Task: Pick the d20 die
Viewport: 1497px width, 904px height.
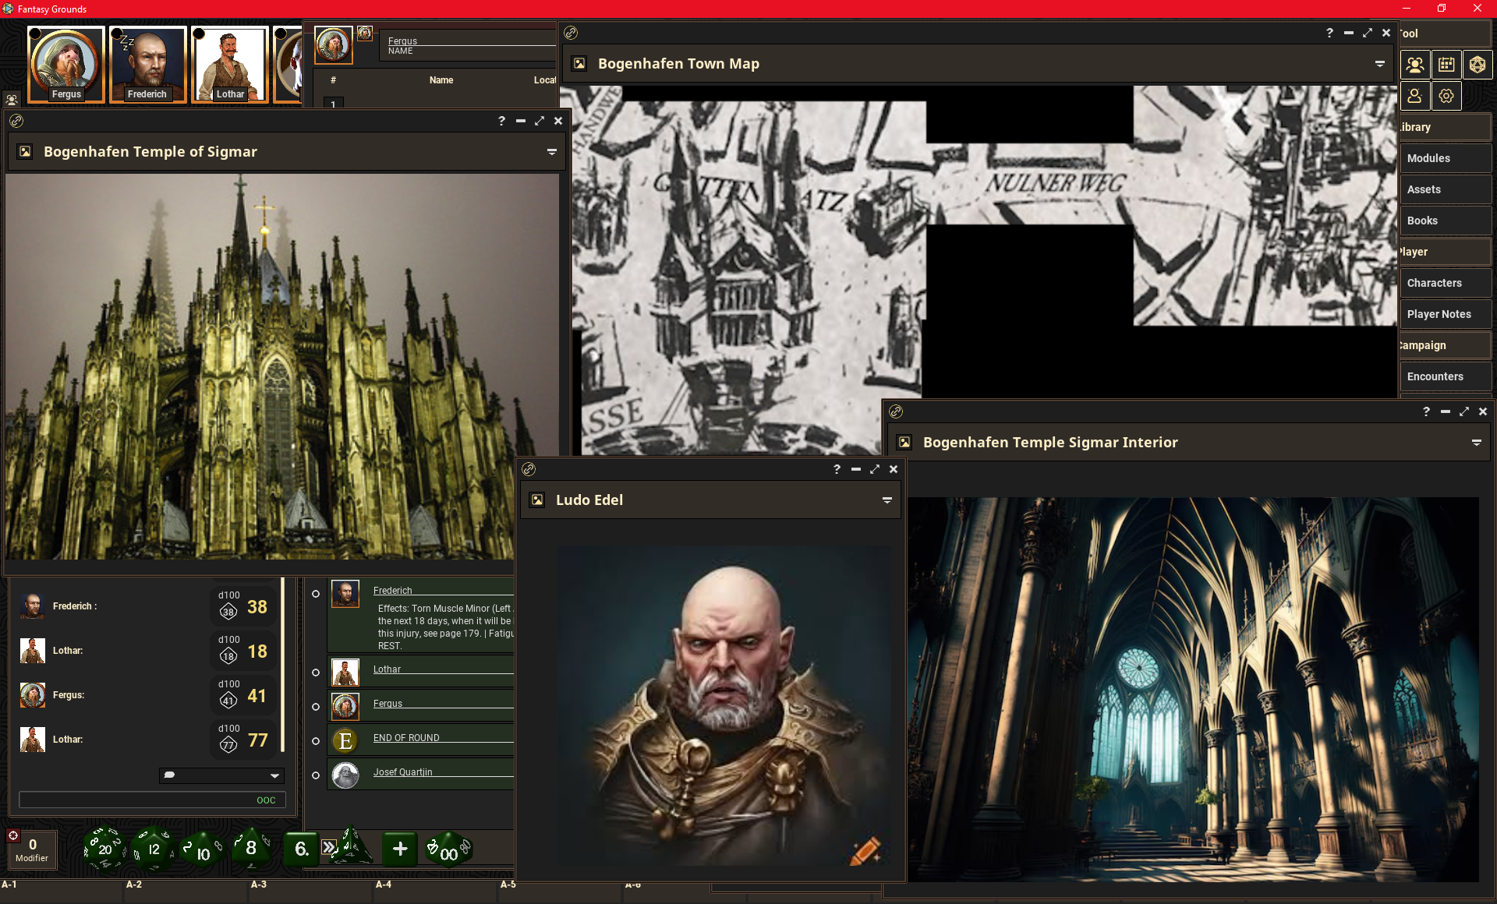Action: pyautogui.click(x=104, y=849)
